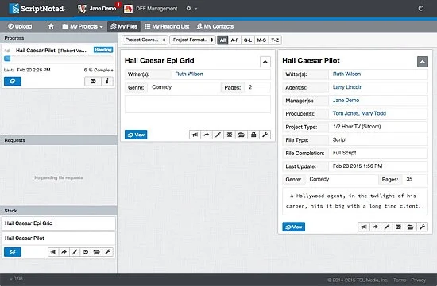Open agent Larry Lincoln link

(x=347, y=87)
